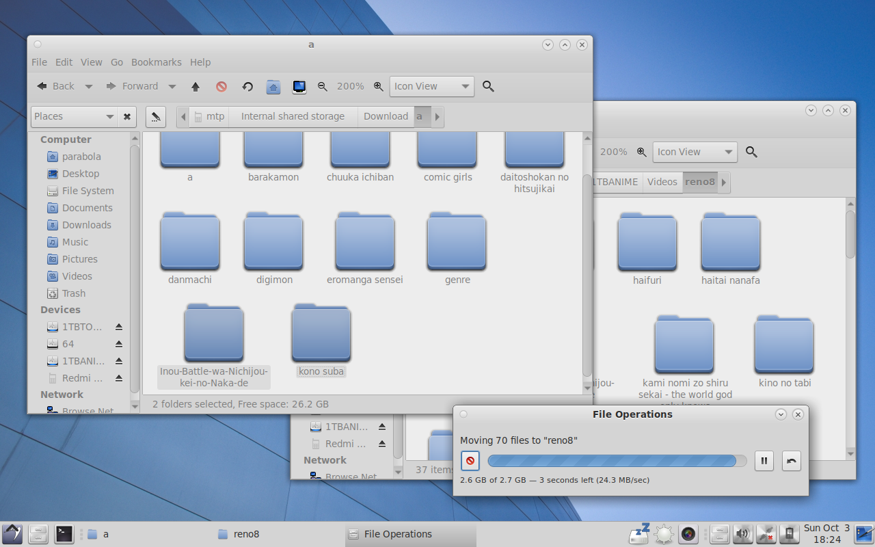Image resolution: width=875 pixels, height=547 pixels.
Task: Open Trash in sidebar
Action: pos(74,293)
